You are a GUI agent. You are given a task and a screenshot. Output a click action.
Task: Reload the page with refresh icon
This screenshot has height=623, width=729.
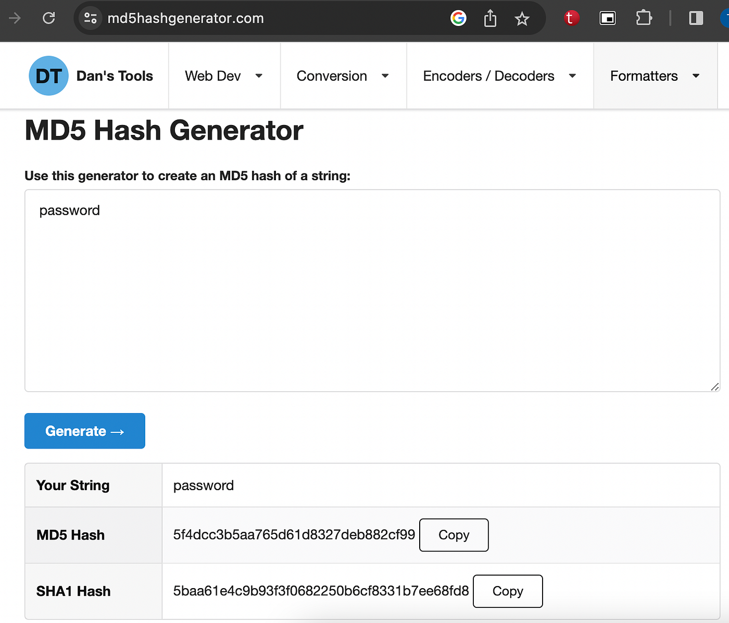(x=49, y=18)
